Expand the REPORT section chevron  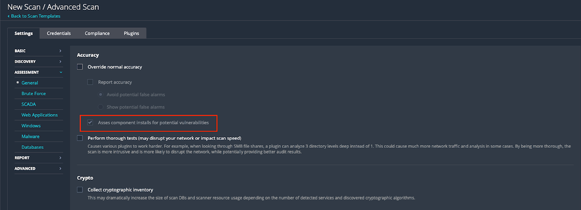click(60, 158)
